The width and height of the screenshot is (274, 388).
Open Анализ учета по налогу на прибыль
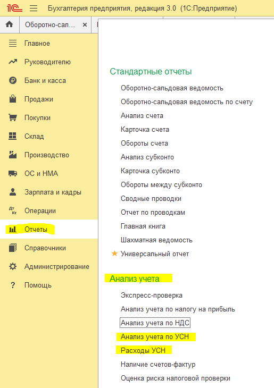[178, 309]
